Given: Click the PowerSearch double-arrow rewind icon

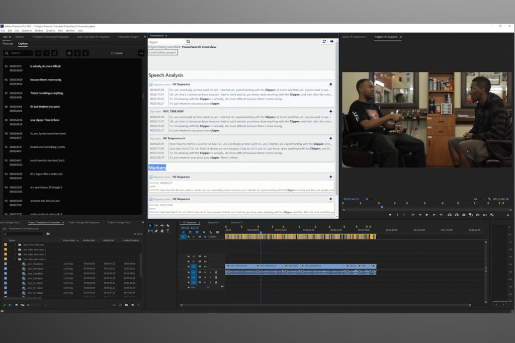Looking at the screenshot, I should coord(332,41).
